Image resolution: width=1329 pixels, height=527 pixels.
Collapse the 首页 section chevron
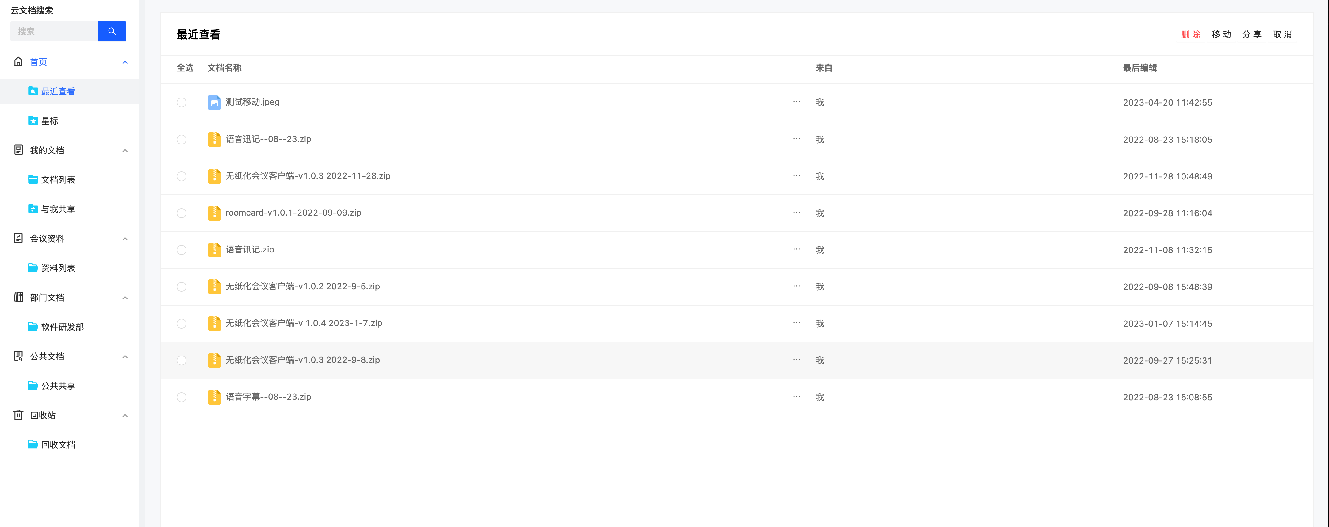tap(125, 62)
